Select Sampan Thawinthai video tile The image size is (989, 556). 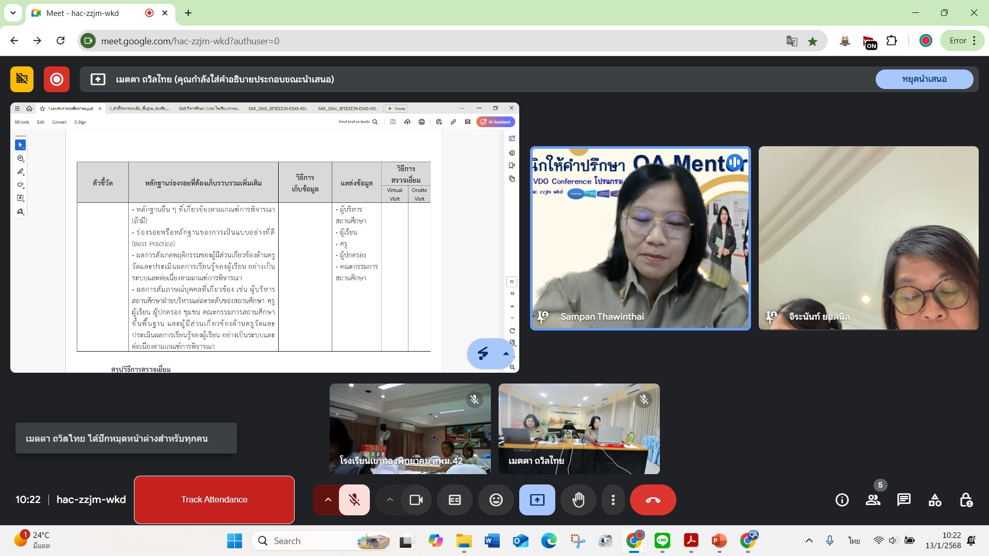pyautogui.click(x=640, y=238)
